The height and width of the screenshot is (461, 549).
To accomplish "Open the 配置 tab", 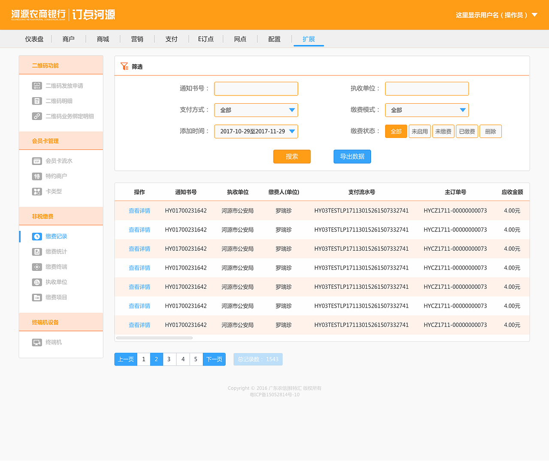I will [x=274, y=39].
